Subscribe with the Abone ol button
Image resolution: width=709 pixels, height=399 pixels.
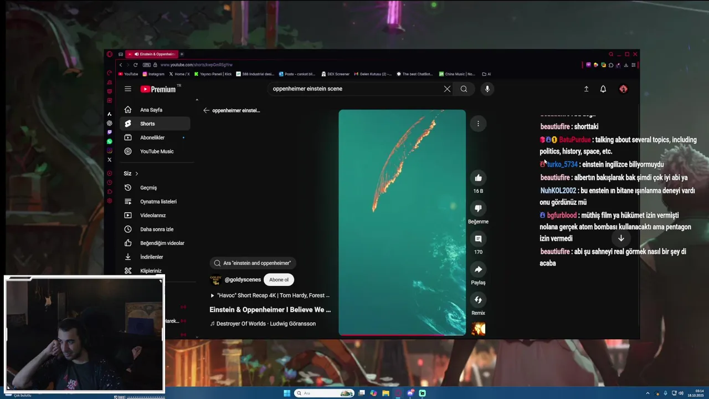279,280
